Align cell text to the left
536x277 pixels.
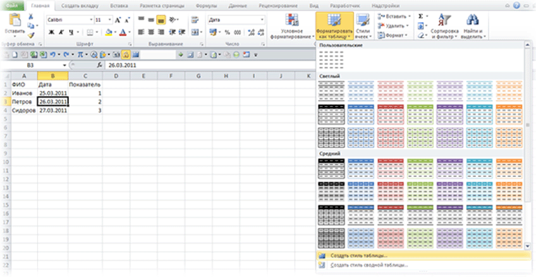point(141,32)
